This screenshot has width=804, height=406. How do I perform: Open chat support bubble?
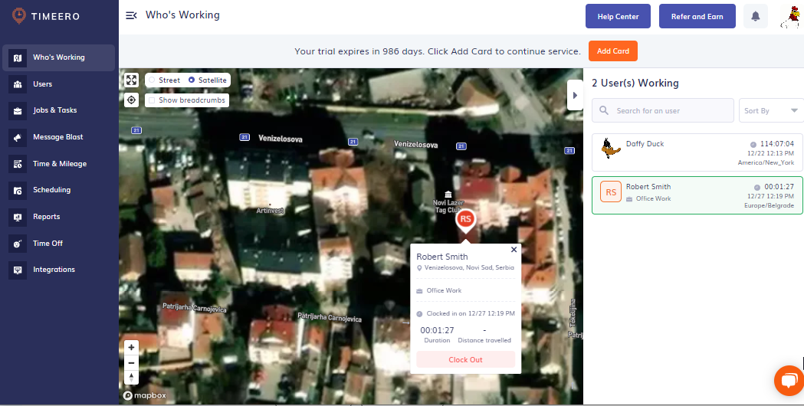[x=789, y=381]
